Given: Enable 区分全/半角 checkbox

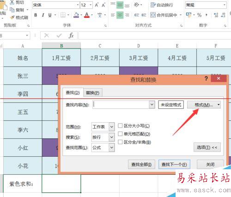Looking at the screenshot, I should 120,142.
